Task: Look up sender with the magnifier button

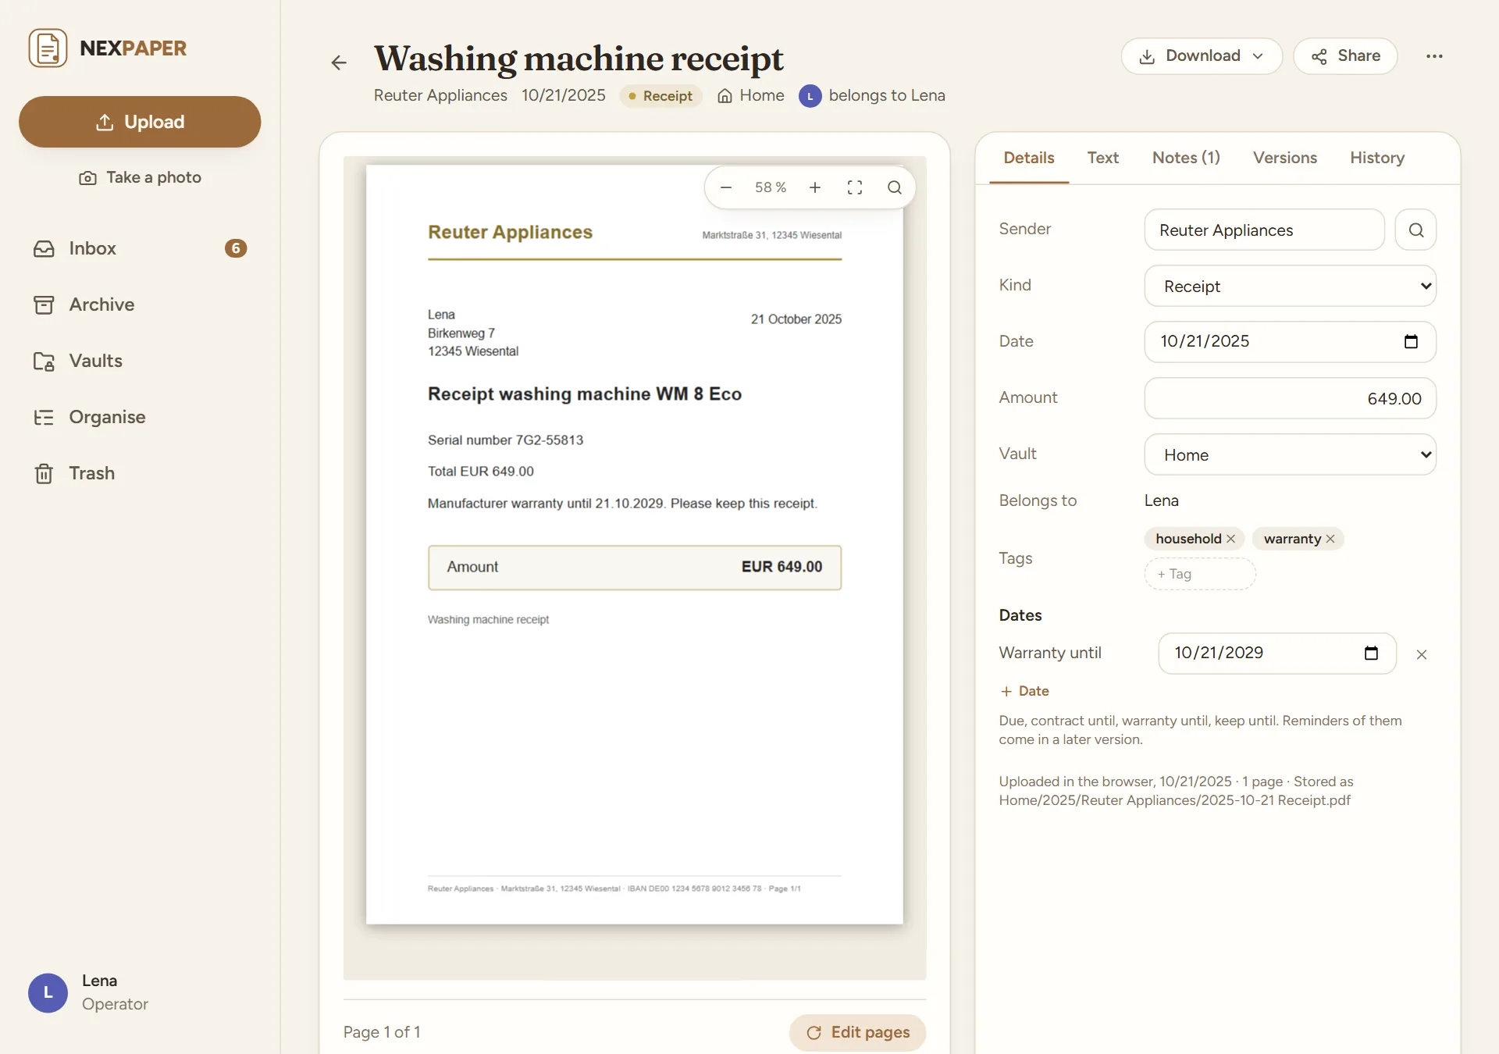Action: click(1415, 230)
